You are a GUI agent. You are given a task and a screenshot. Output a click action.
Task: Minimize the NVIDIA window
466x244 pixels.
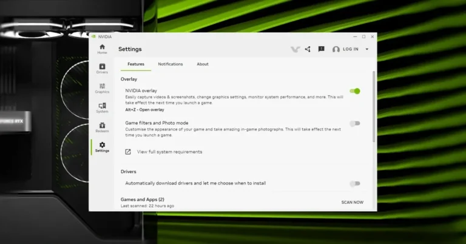click(355, 36)
